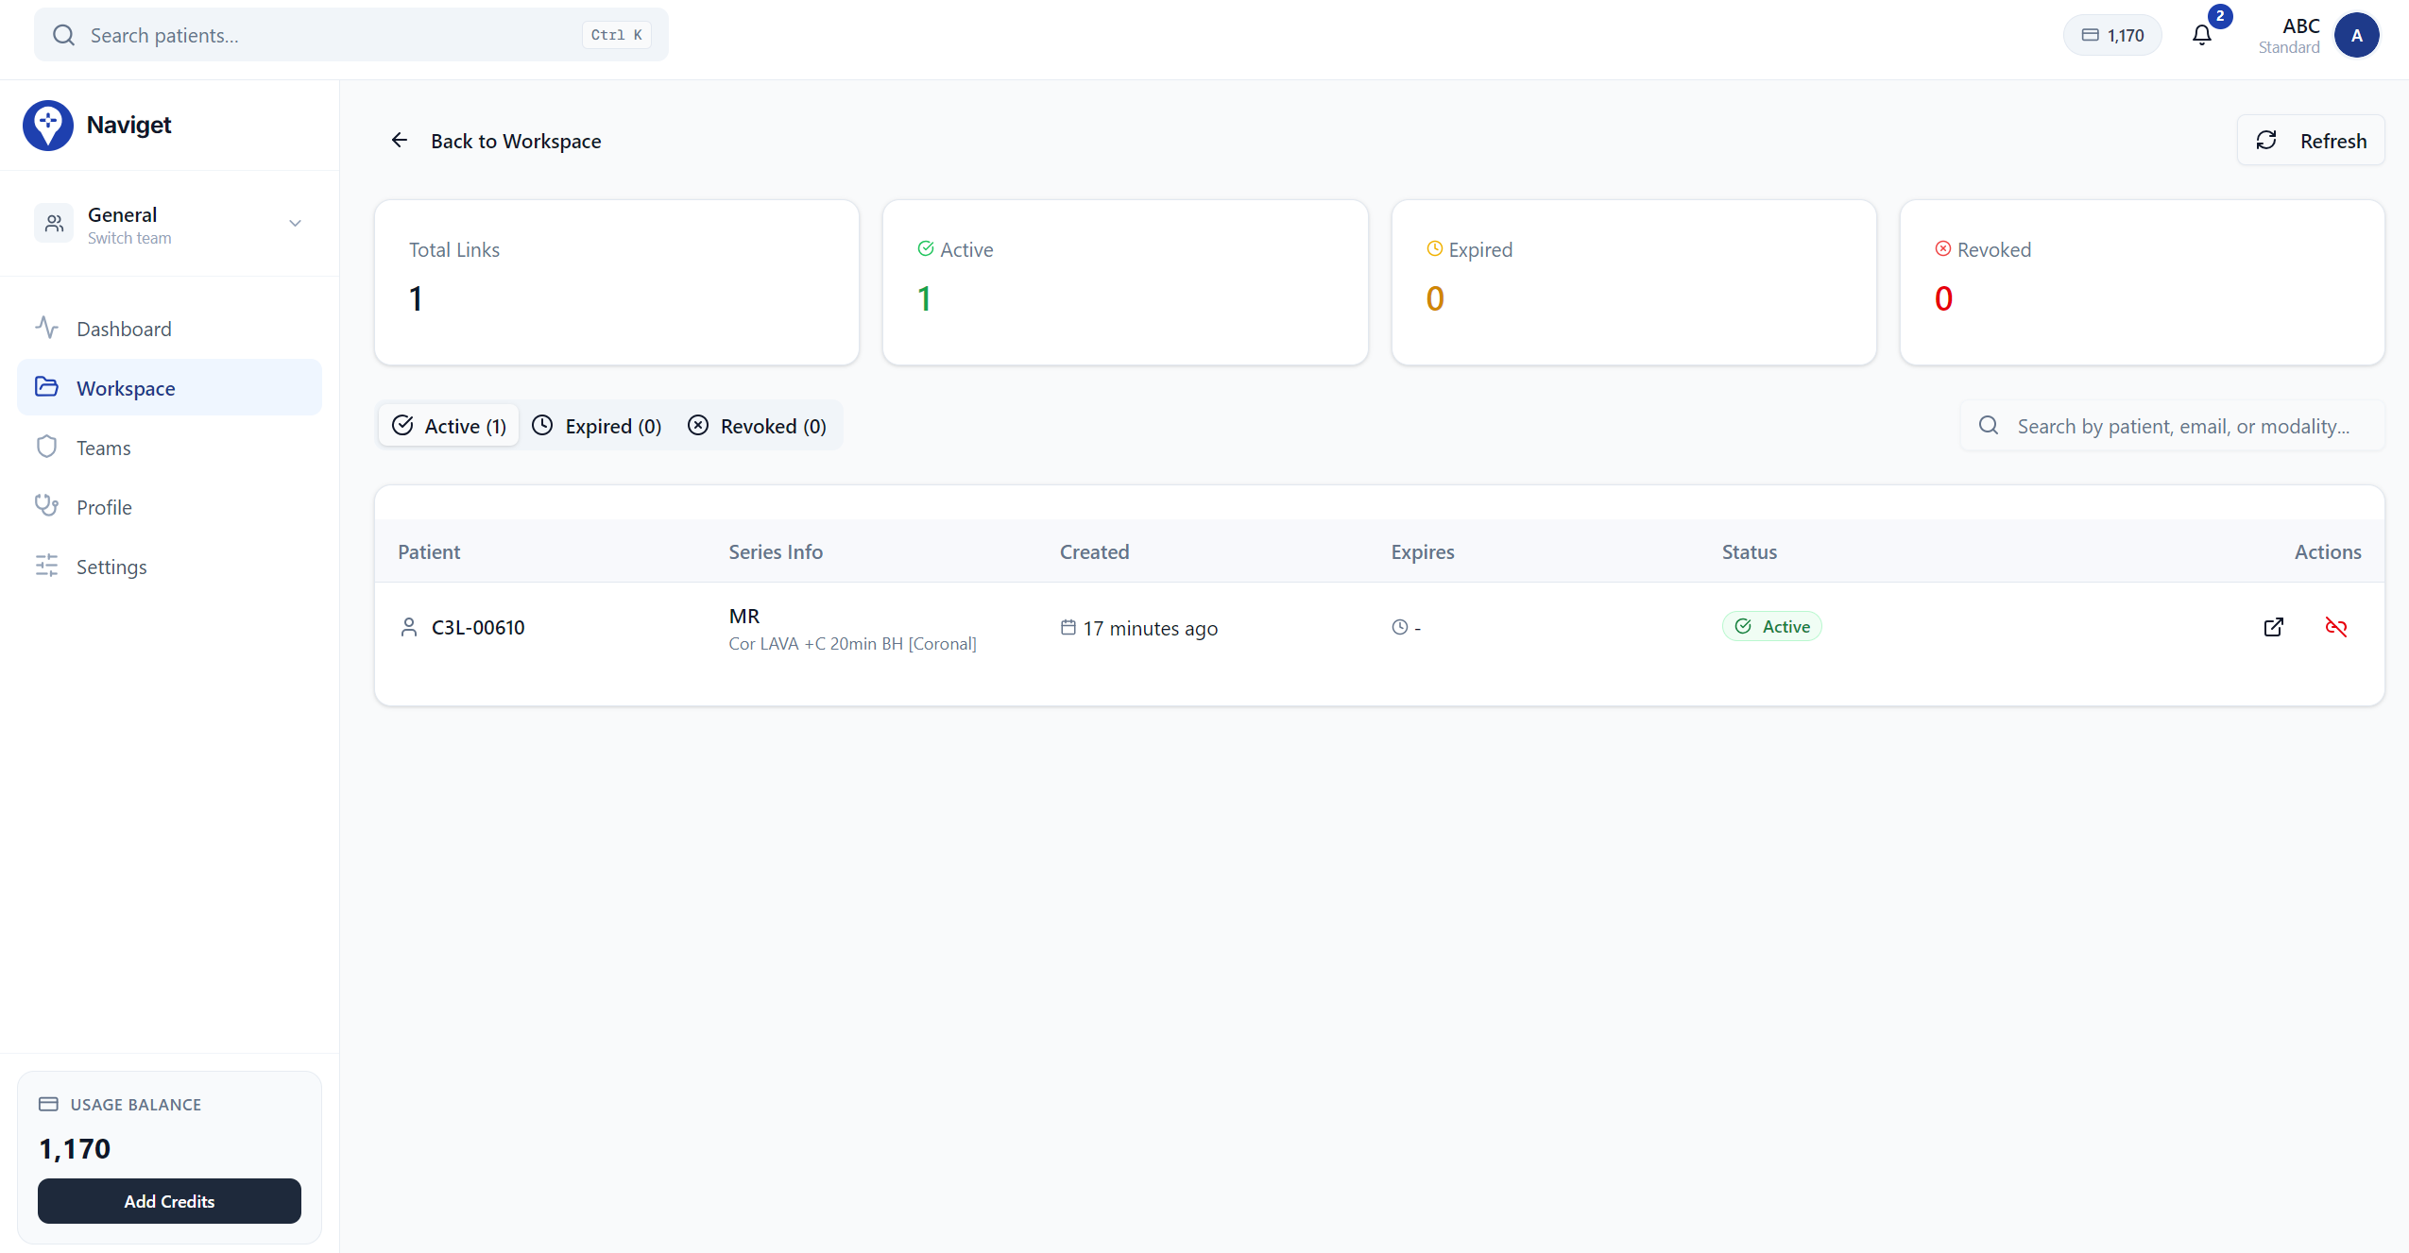The image size is (2409, 1253).
Task: Click the red ban icon beside C3L-00610
Action: 2336,626
